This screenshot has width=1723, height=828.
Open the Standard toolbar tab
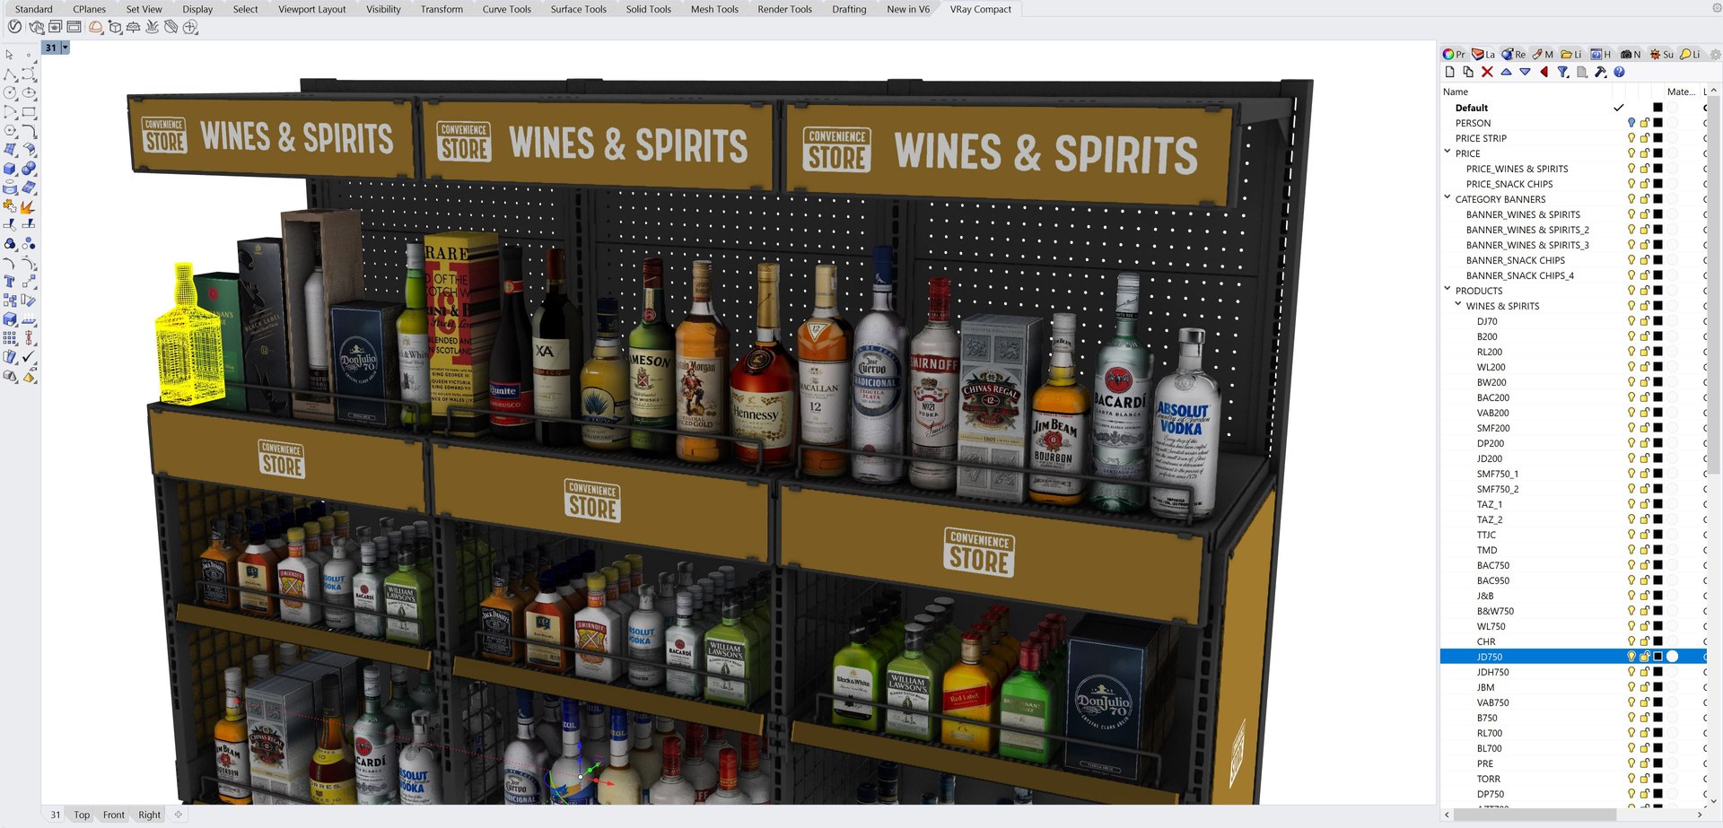click(x=34, y=9)
